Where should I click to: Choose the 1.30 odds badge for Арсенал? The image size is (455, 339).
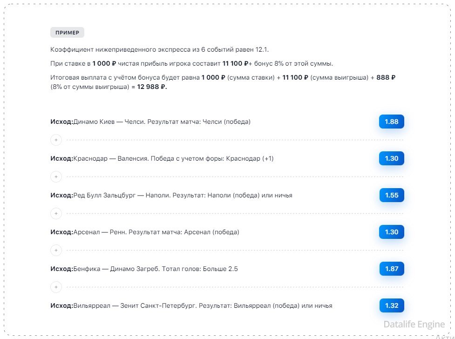point(391,232)
